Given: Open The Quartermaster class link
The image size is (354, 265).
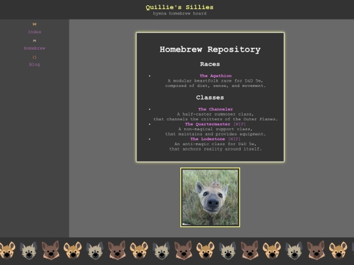Looking at the screenshot, I should pos(208,124).
